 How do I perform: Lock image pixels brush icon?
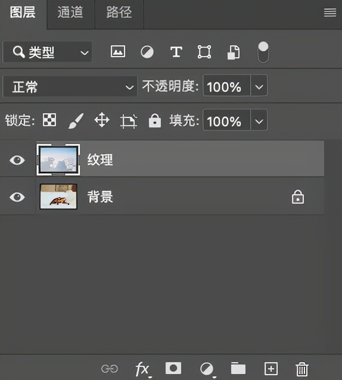pyautogui.click(x=76, y=120)
